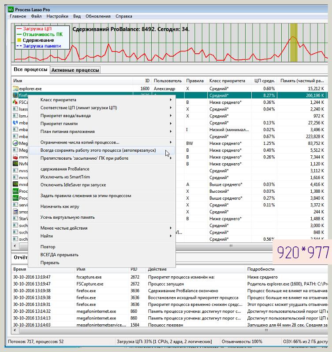Click the explorer.exe process icon
This screenshot has height=352, width=332.
15,88
